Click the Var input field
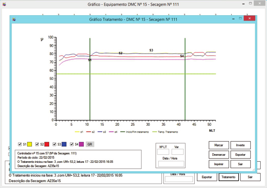The image size is (267, 188). [x=177, y=152]
